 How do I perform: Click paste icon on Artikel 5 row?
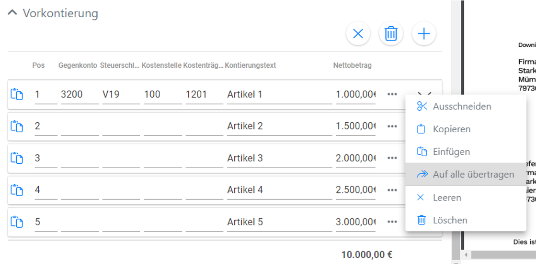tap(17, 222)
